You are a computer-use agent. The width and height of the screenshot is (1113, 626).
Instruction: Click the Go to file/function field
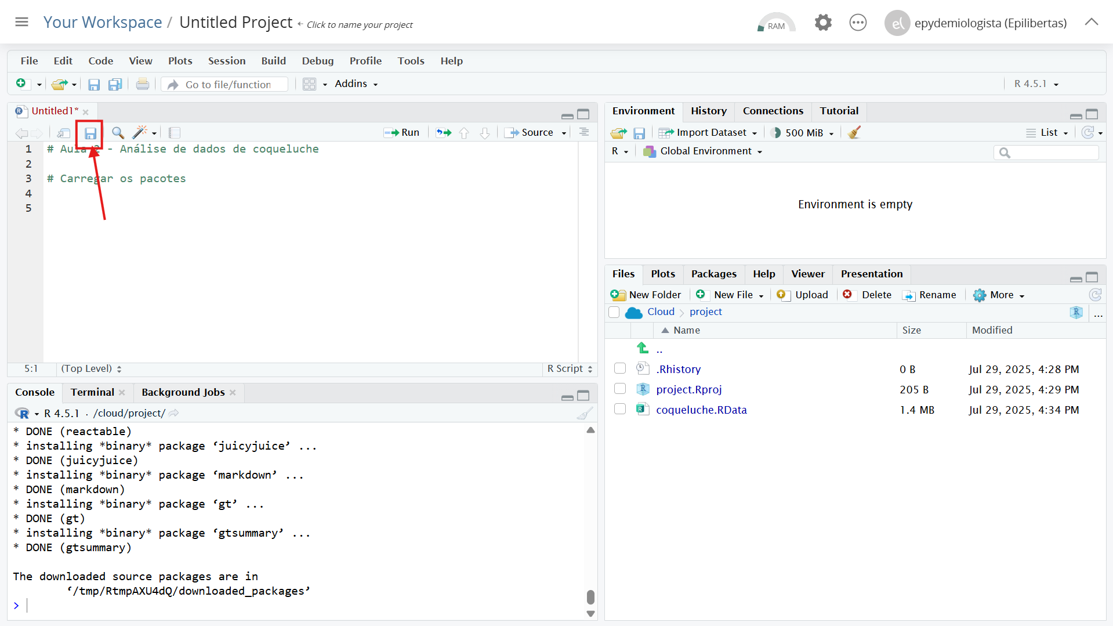(x=229, y=85)
